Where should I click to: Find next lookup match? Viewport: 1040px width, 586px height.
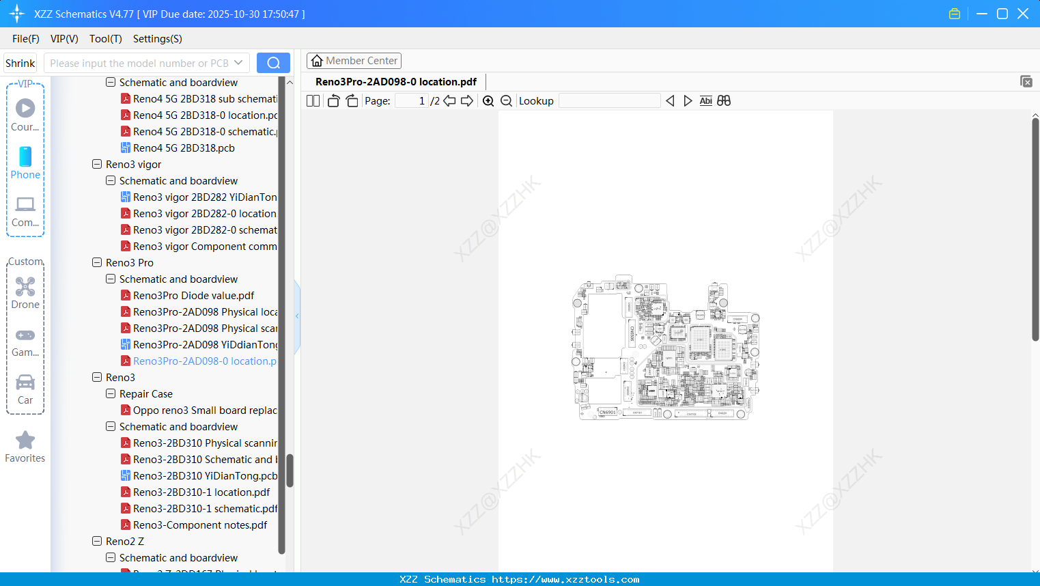pos(688,100)
